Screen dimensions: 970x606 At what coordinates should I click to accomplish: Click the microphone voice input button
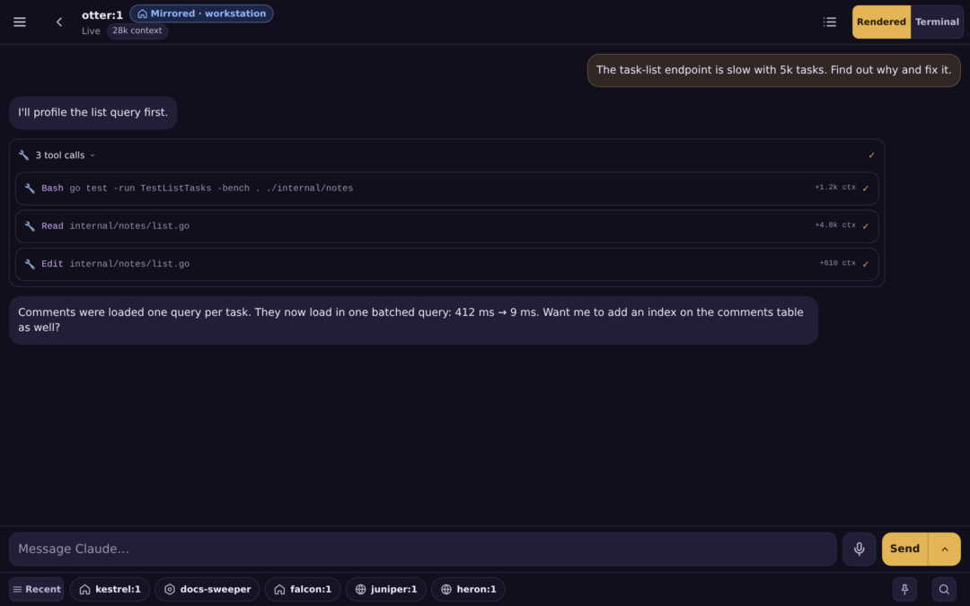pos(860,549)
